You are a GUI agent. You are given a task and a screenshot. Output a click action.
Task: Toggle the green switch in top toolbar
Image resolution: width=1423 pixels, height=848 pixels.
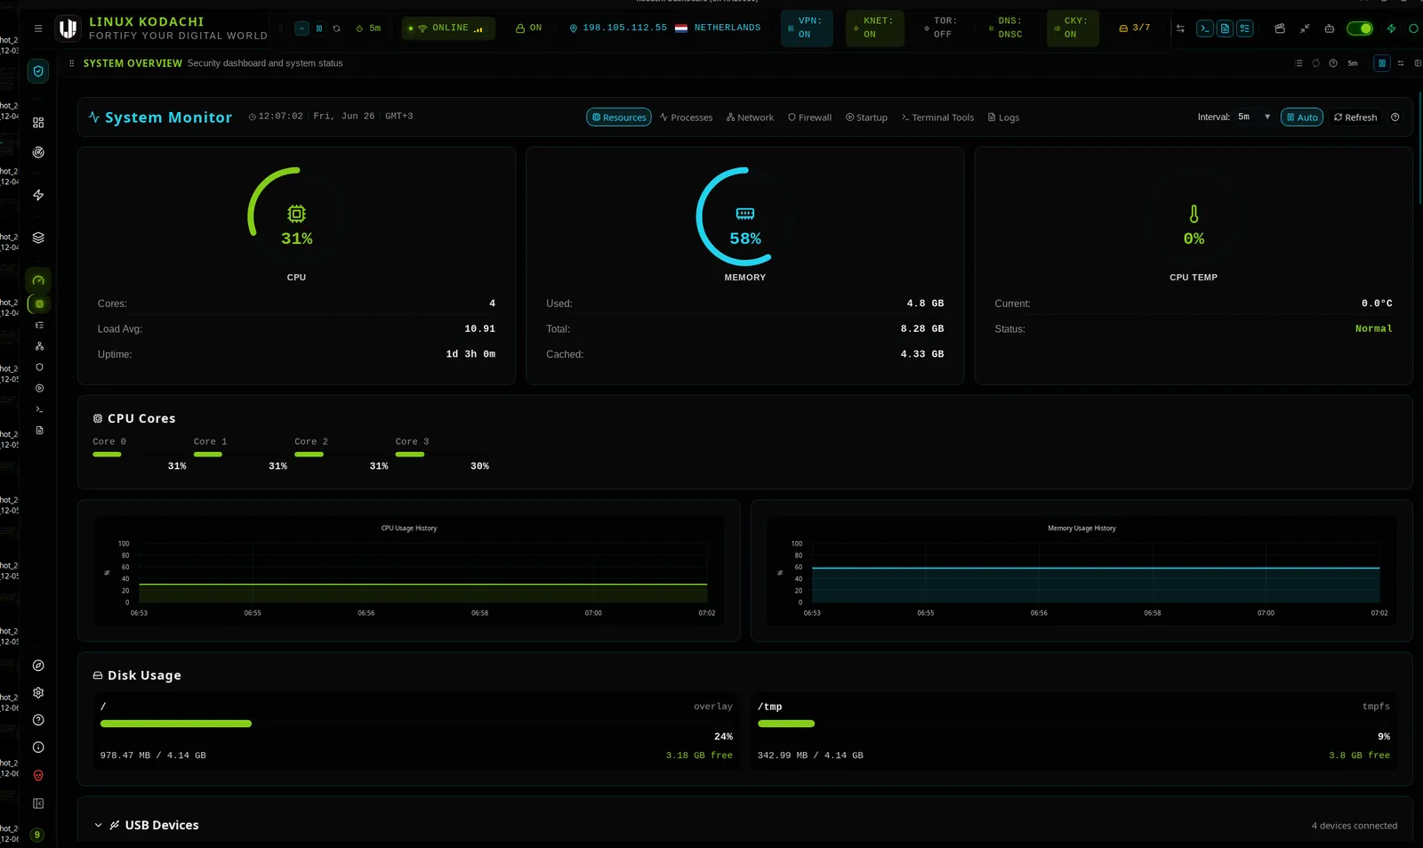1360,28
